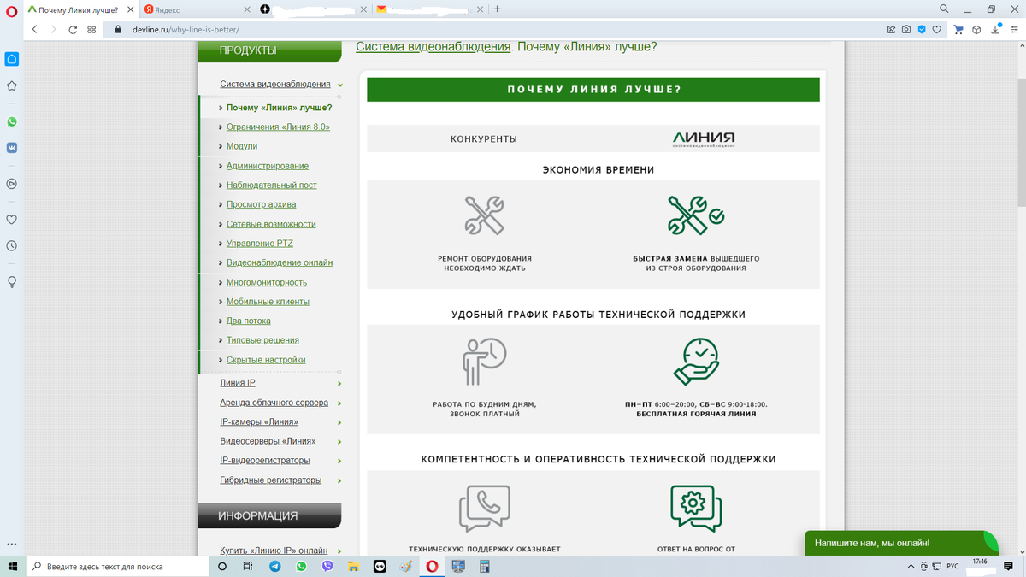Switch to the Яндекс tab
Image resolution: width=1026 pixels, height=577 pixels.
coord(195,9)
